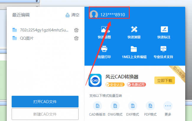Screen dimensions: 192x121
Task: Delete the 702c2254gy1gzl64mhz5u entry via its trash icon
Action: [76, 30]
